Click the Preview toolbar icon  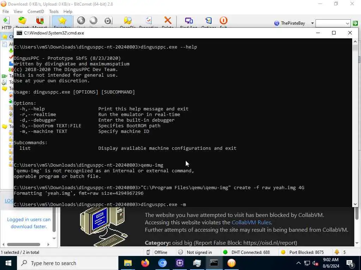point(108,21)
